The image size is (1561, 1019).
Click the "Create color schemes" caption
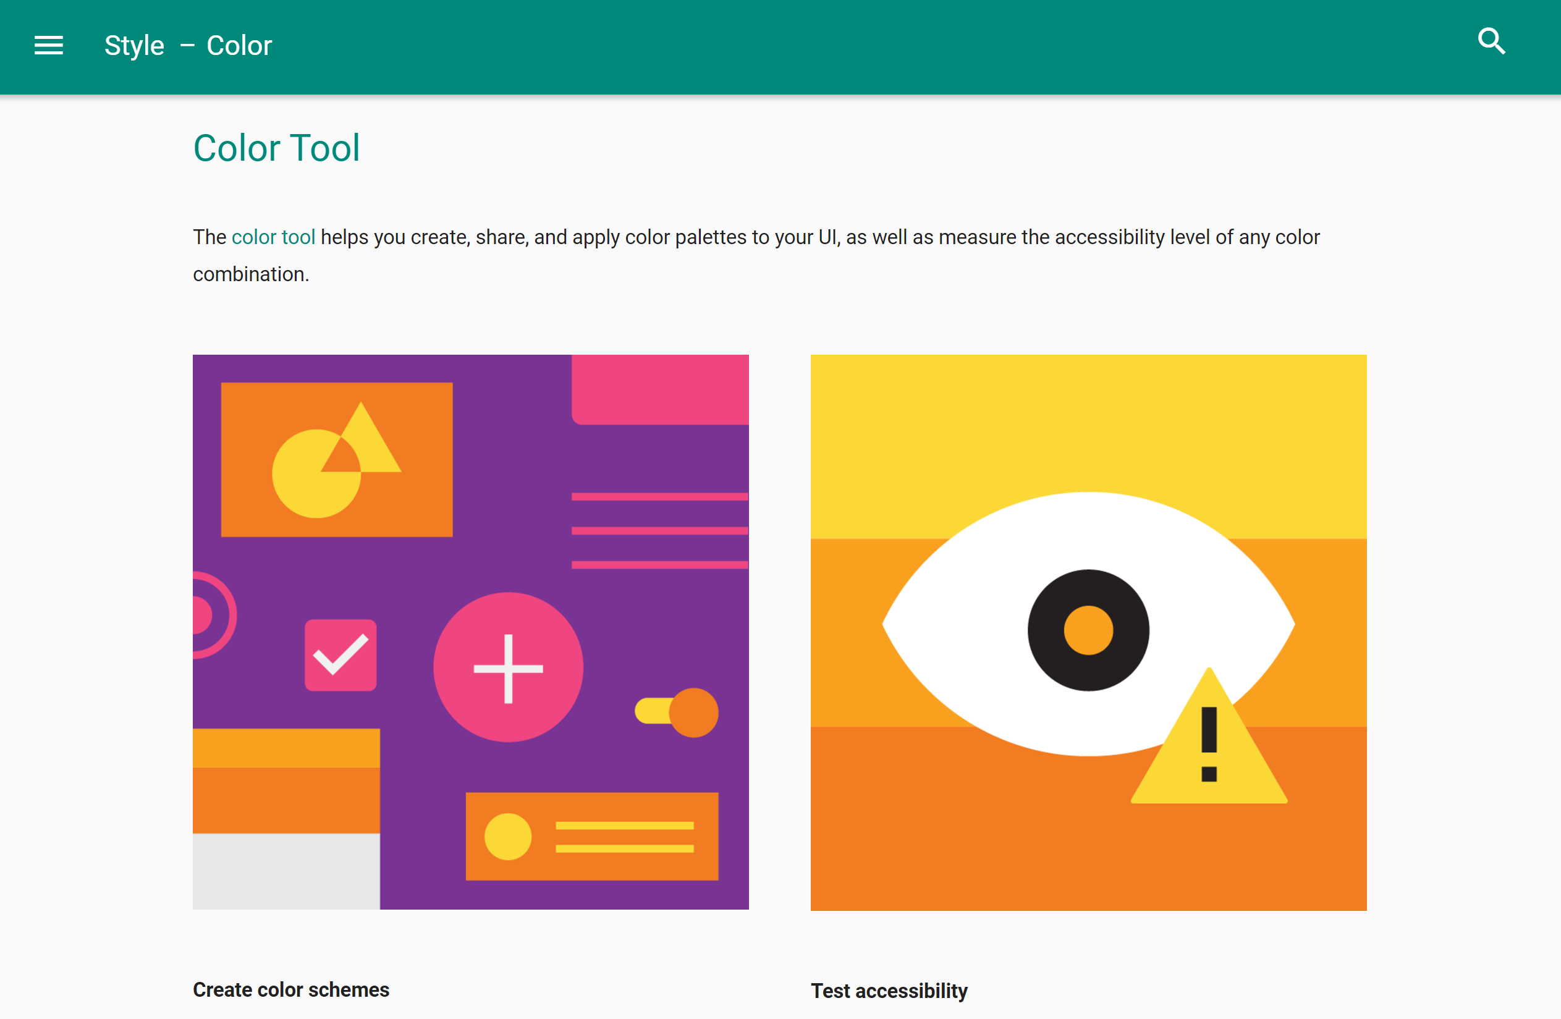[291, 989]
